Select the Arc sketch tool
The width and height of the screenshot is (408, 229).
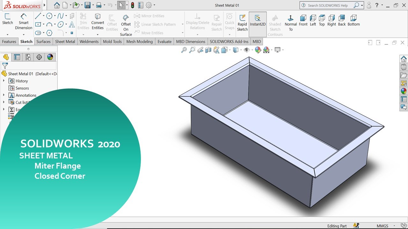49,24
